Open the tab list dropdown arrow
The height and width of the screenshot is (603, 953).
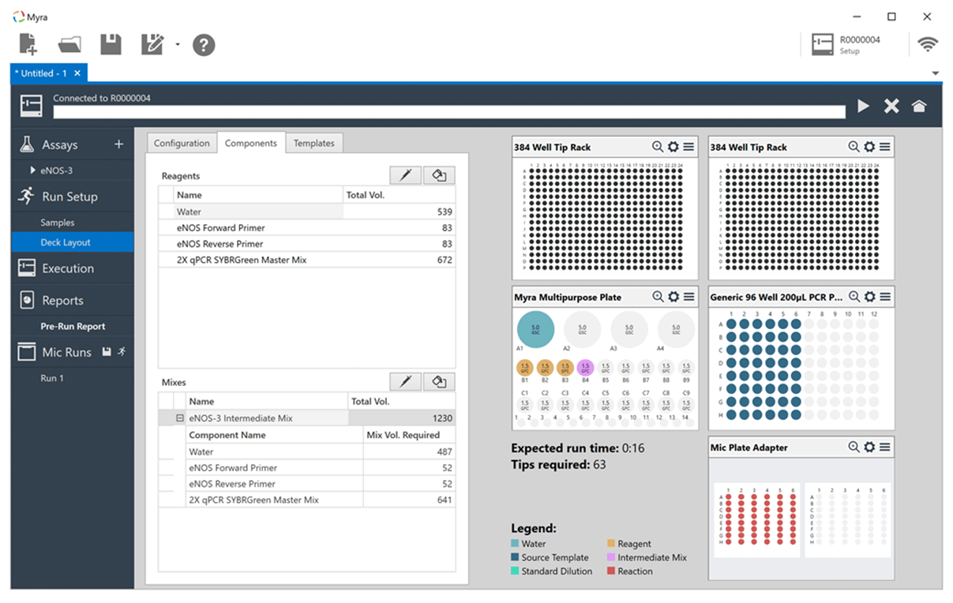click(936, 73)
